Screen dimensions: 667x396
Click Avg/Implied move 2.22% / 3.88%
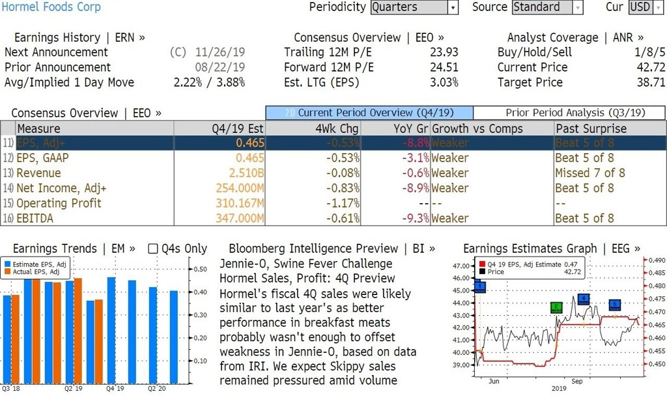click(209, 83)
